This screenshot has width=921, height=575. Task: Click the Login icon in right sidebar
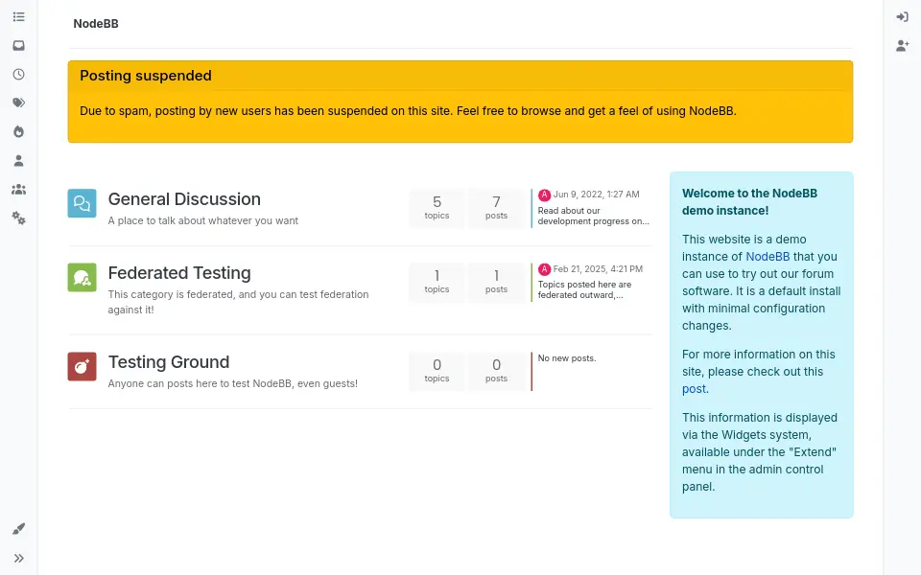[x=902, y=17]
